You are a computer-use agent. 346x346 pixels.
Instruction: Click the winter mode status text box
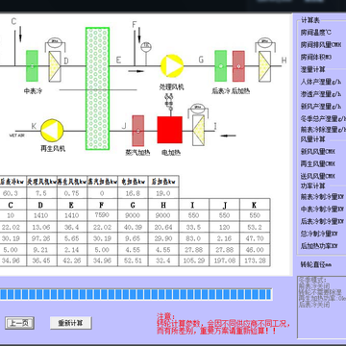322,307
